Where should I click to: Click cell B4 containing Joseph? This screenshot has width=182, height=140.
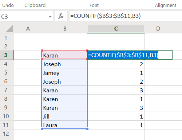pos(65,64)
